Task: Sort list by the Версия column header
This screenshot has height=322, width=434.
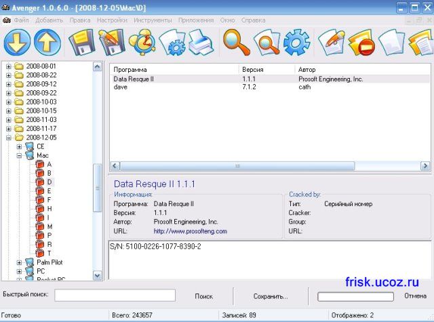Action: coord(267,70)
